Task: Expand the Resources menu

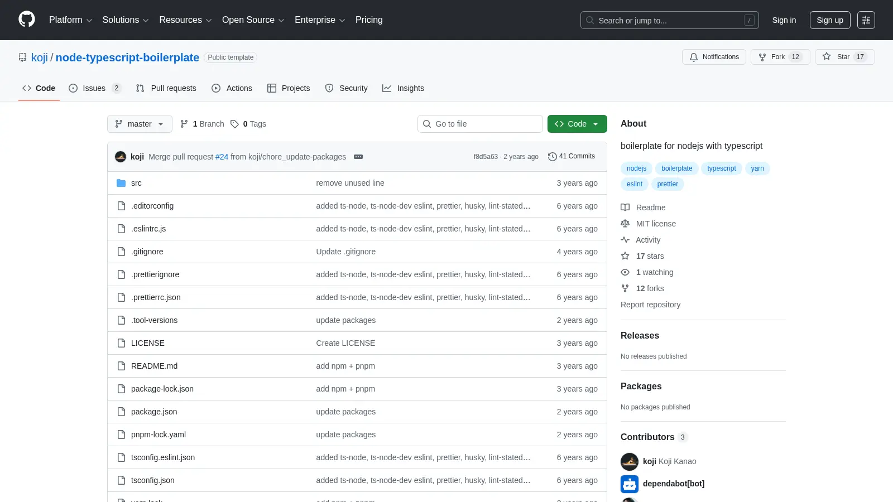Action: point(185,20)
